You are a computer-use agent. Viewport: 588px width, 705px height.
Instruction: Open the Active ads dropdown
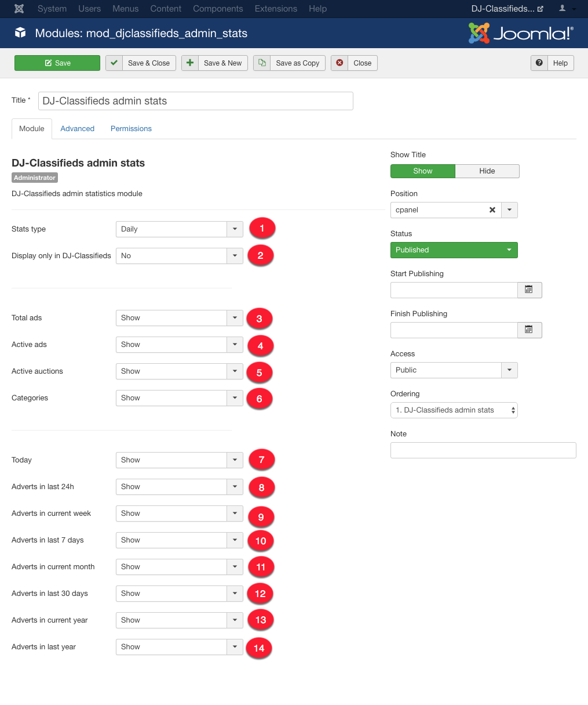pyautogui.click(x=179, y=344)
